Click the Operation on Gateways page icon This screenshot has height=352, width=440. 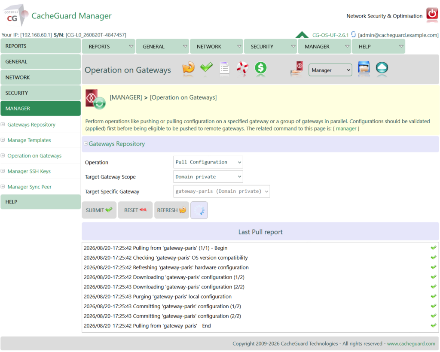(x=95, y=99)
